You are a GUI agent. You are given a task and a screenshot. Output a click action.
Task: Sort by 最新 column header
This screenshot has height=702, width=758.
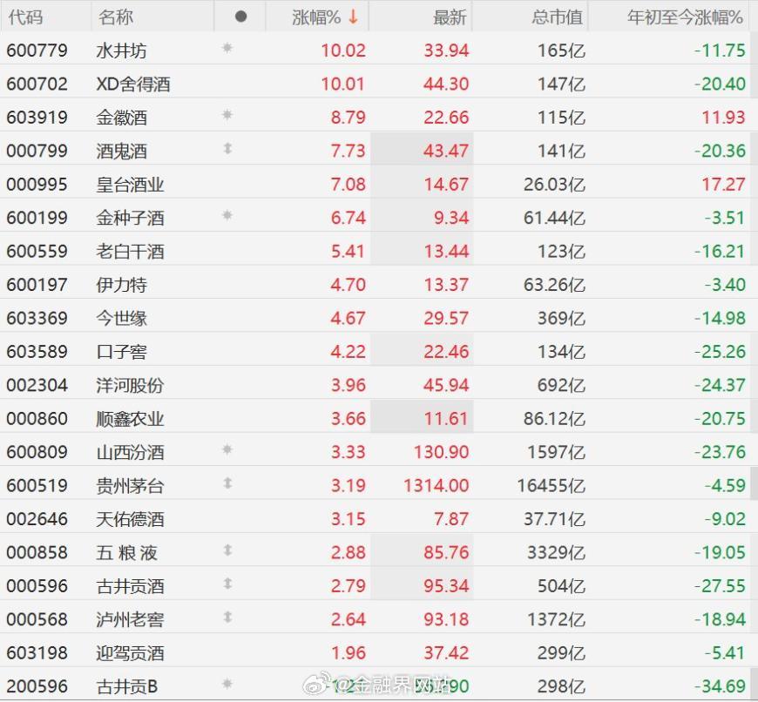[450, 17]
